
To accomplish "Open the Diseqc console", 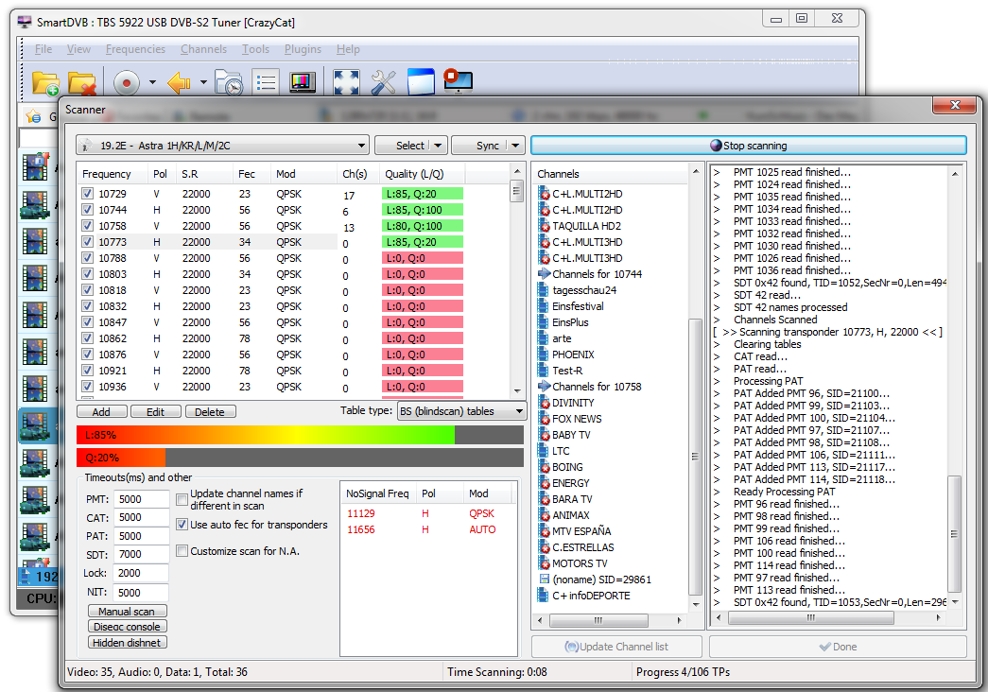I will (x=128, y=627).
